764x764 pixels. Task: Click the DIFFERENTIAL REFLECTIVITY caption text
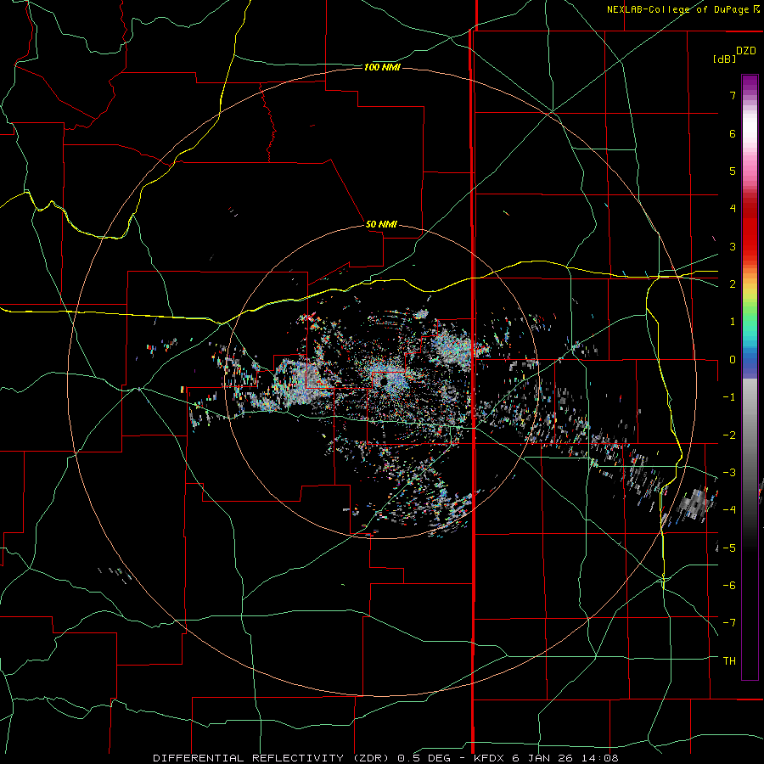(248, 758)
